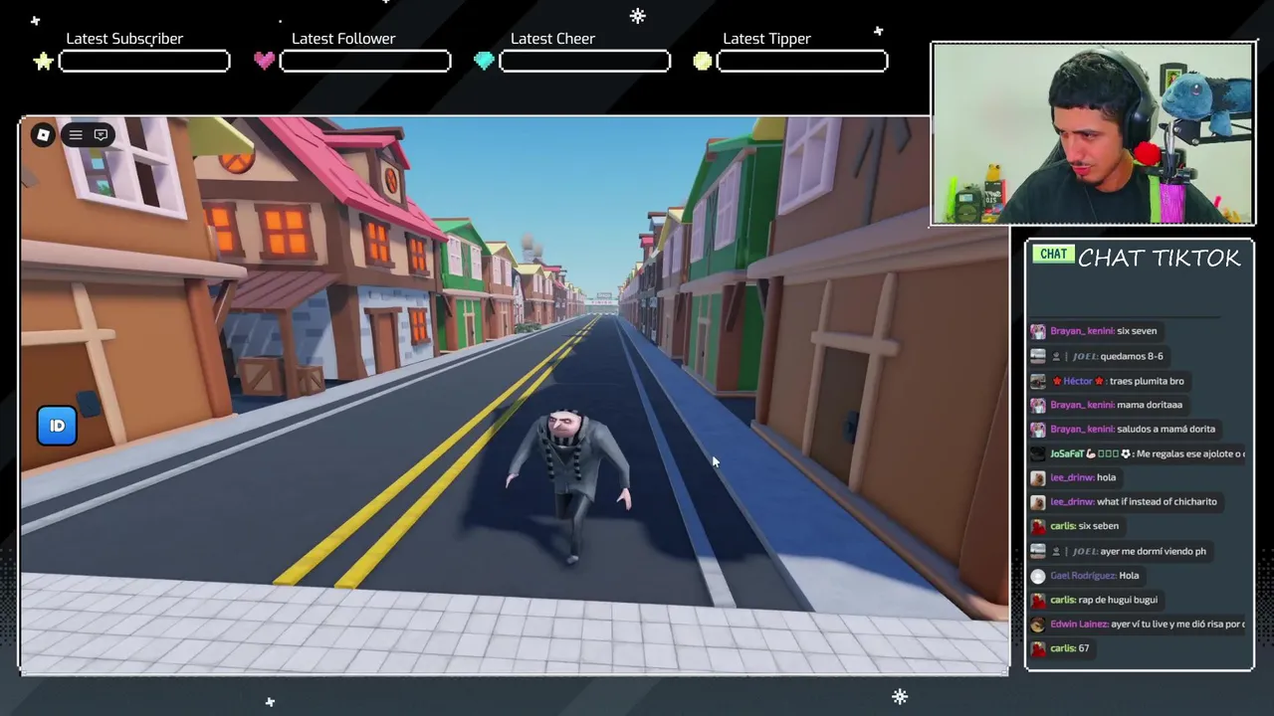The width and height of the screenshot is (1274, 716).
Task: Click the Latest Cheer label
Action: [x=552, y=39]
